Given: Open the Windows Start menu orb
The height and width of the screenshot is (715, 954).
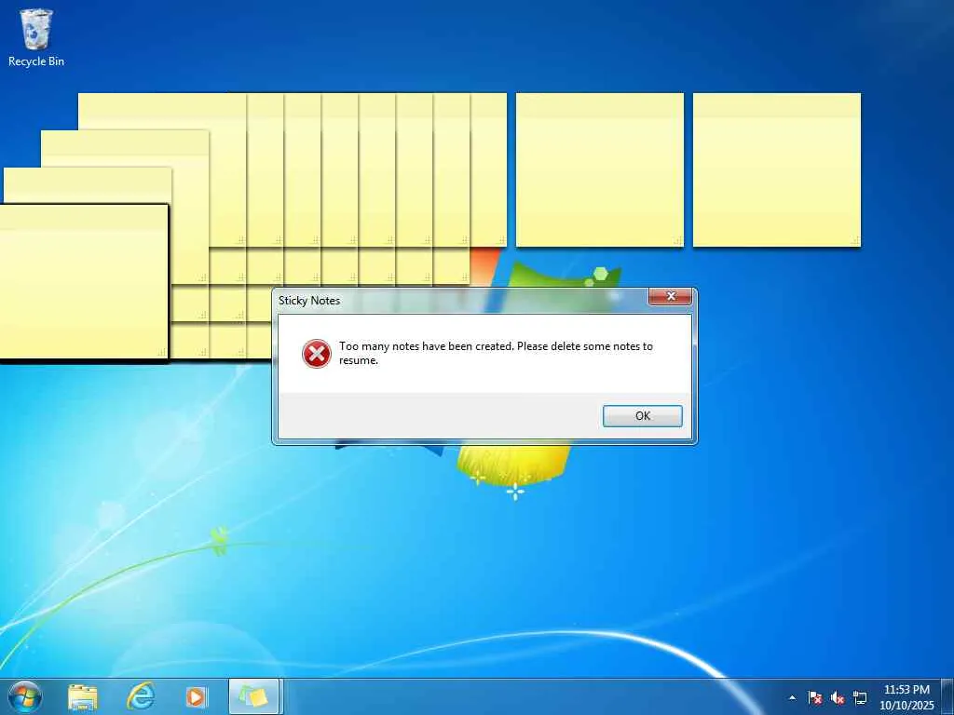Looking at the screenshot, I should [25, 696].
